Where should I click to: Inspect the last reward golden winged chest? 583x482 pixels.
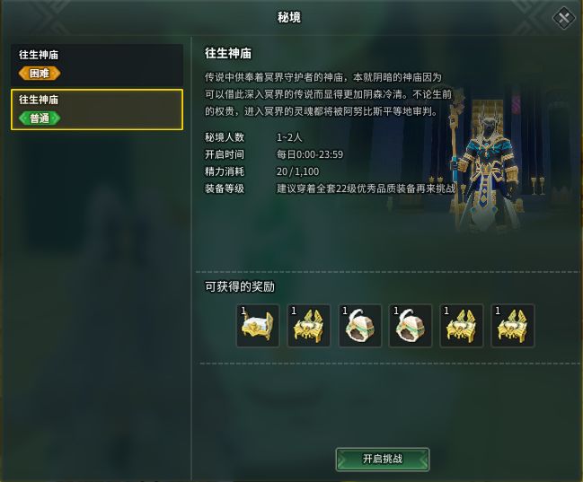512,326
